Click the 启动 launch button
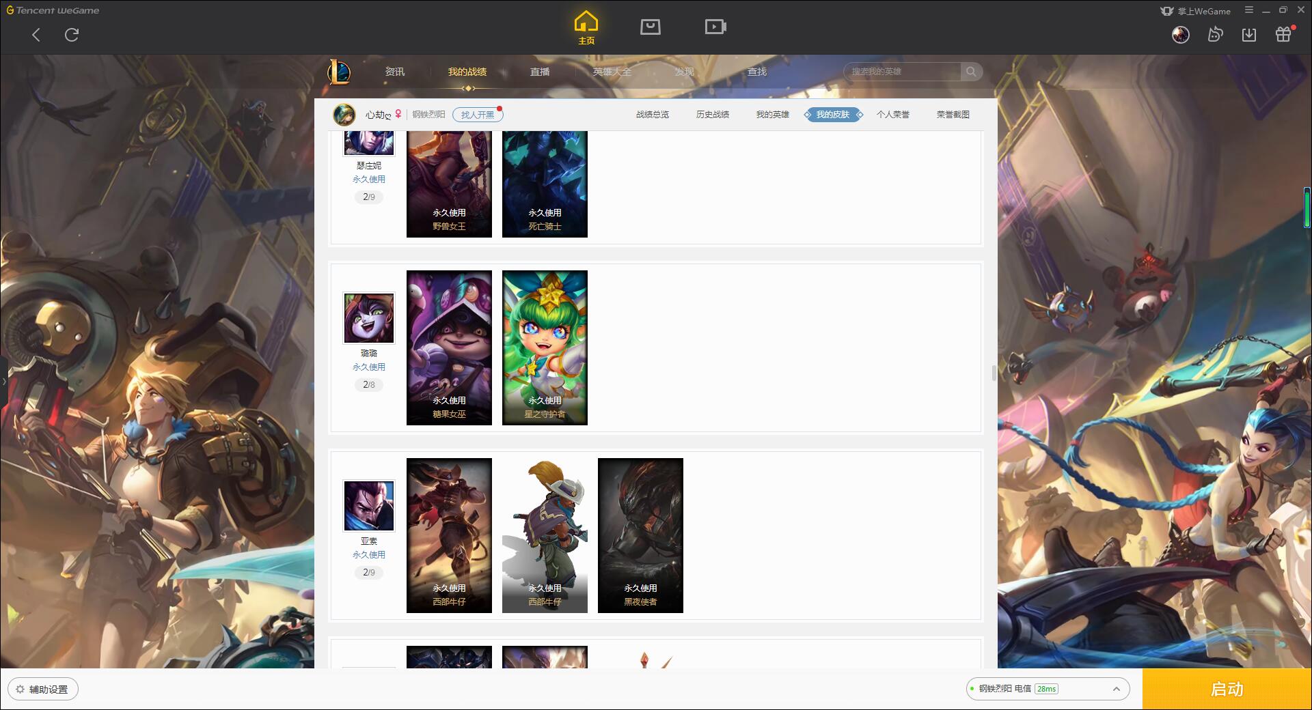 1227,690
